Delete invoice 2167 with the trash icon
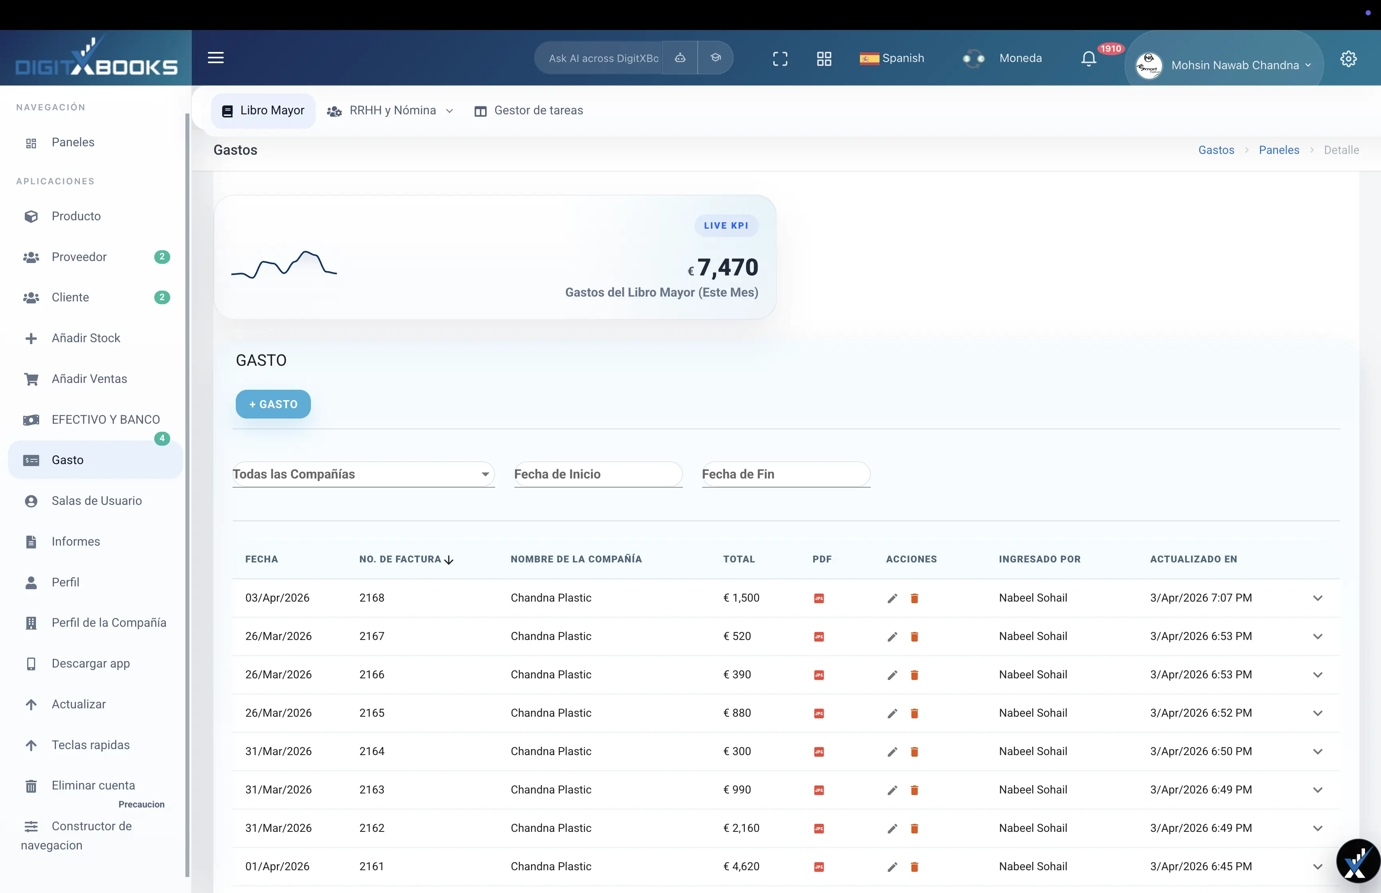Viewport: 1381px width, 893px height. pyautogui.click(x=915, y=636)
